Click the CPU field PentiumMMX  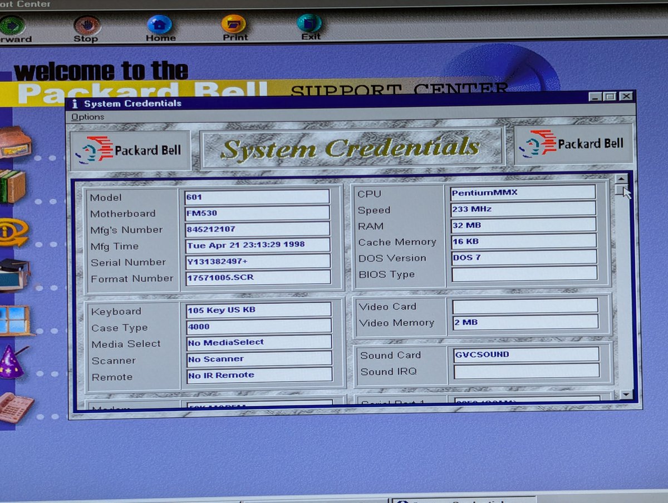[x=523, y=193]
